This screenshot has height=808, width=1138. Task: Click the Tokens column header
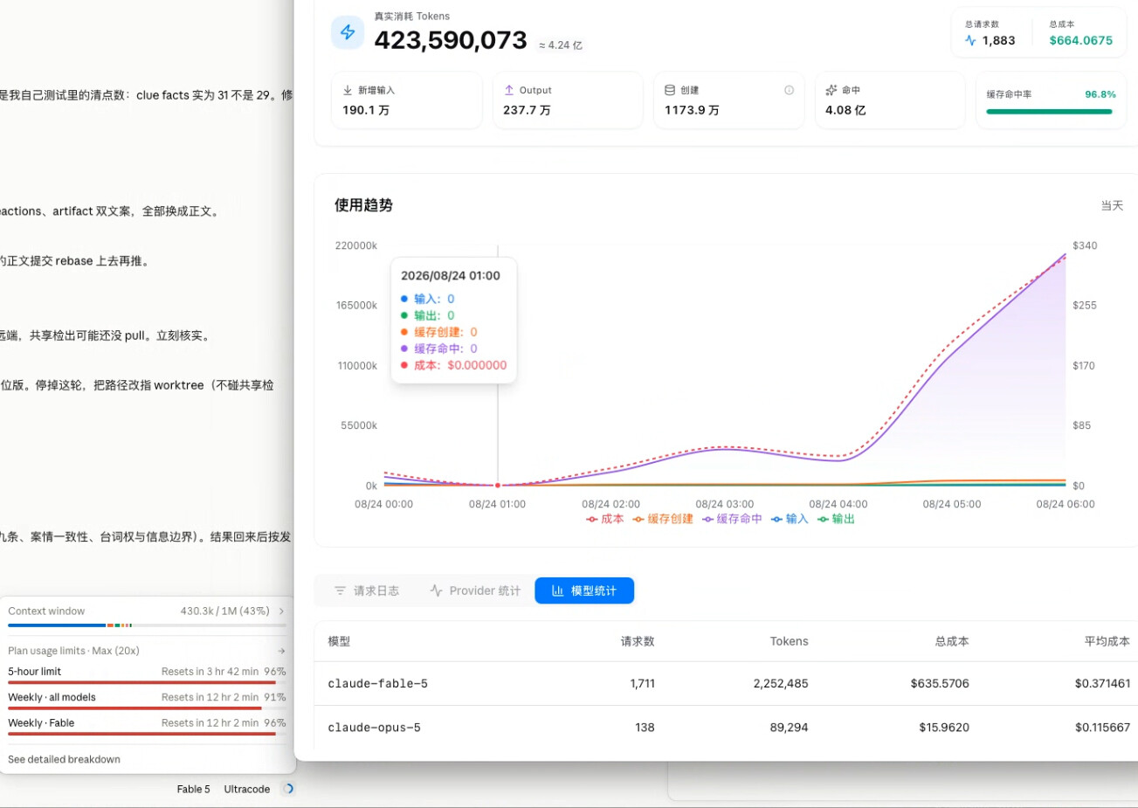790,641
